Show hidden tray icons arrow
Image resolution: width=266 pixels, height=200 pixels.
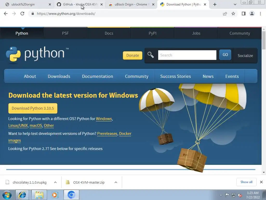click(x=221, y=195)
